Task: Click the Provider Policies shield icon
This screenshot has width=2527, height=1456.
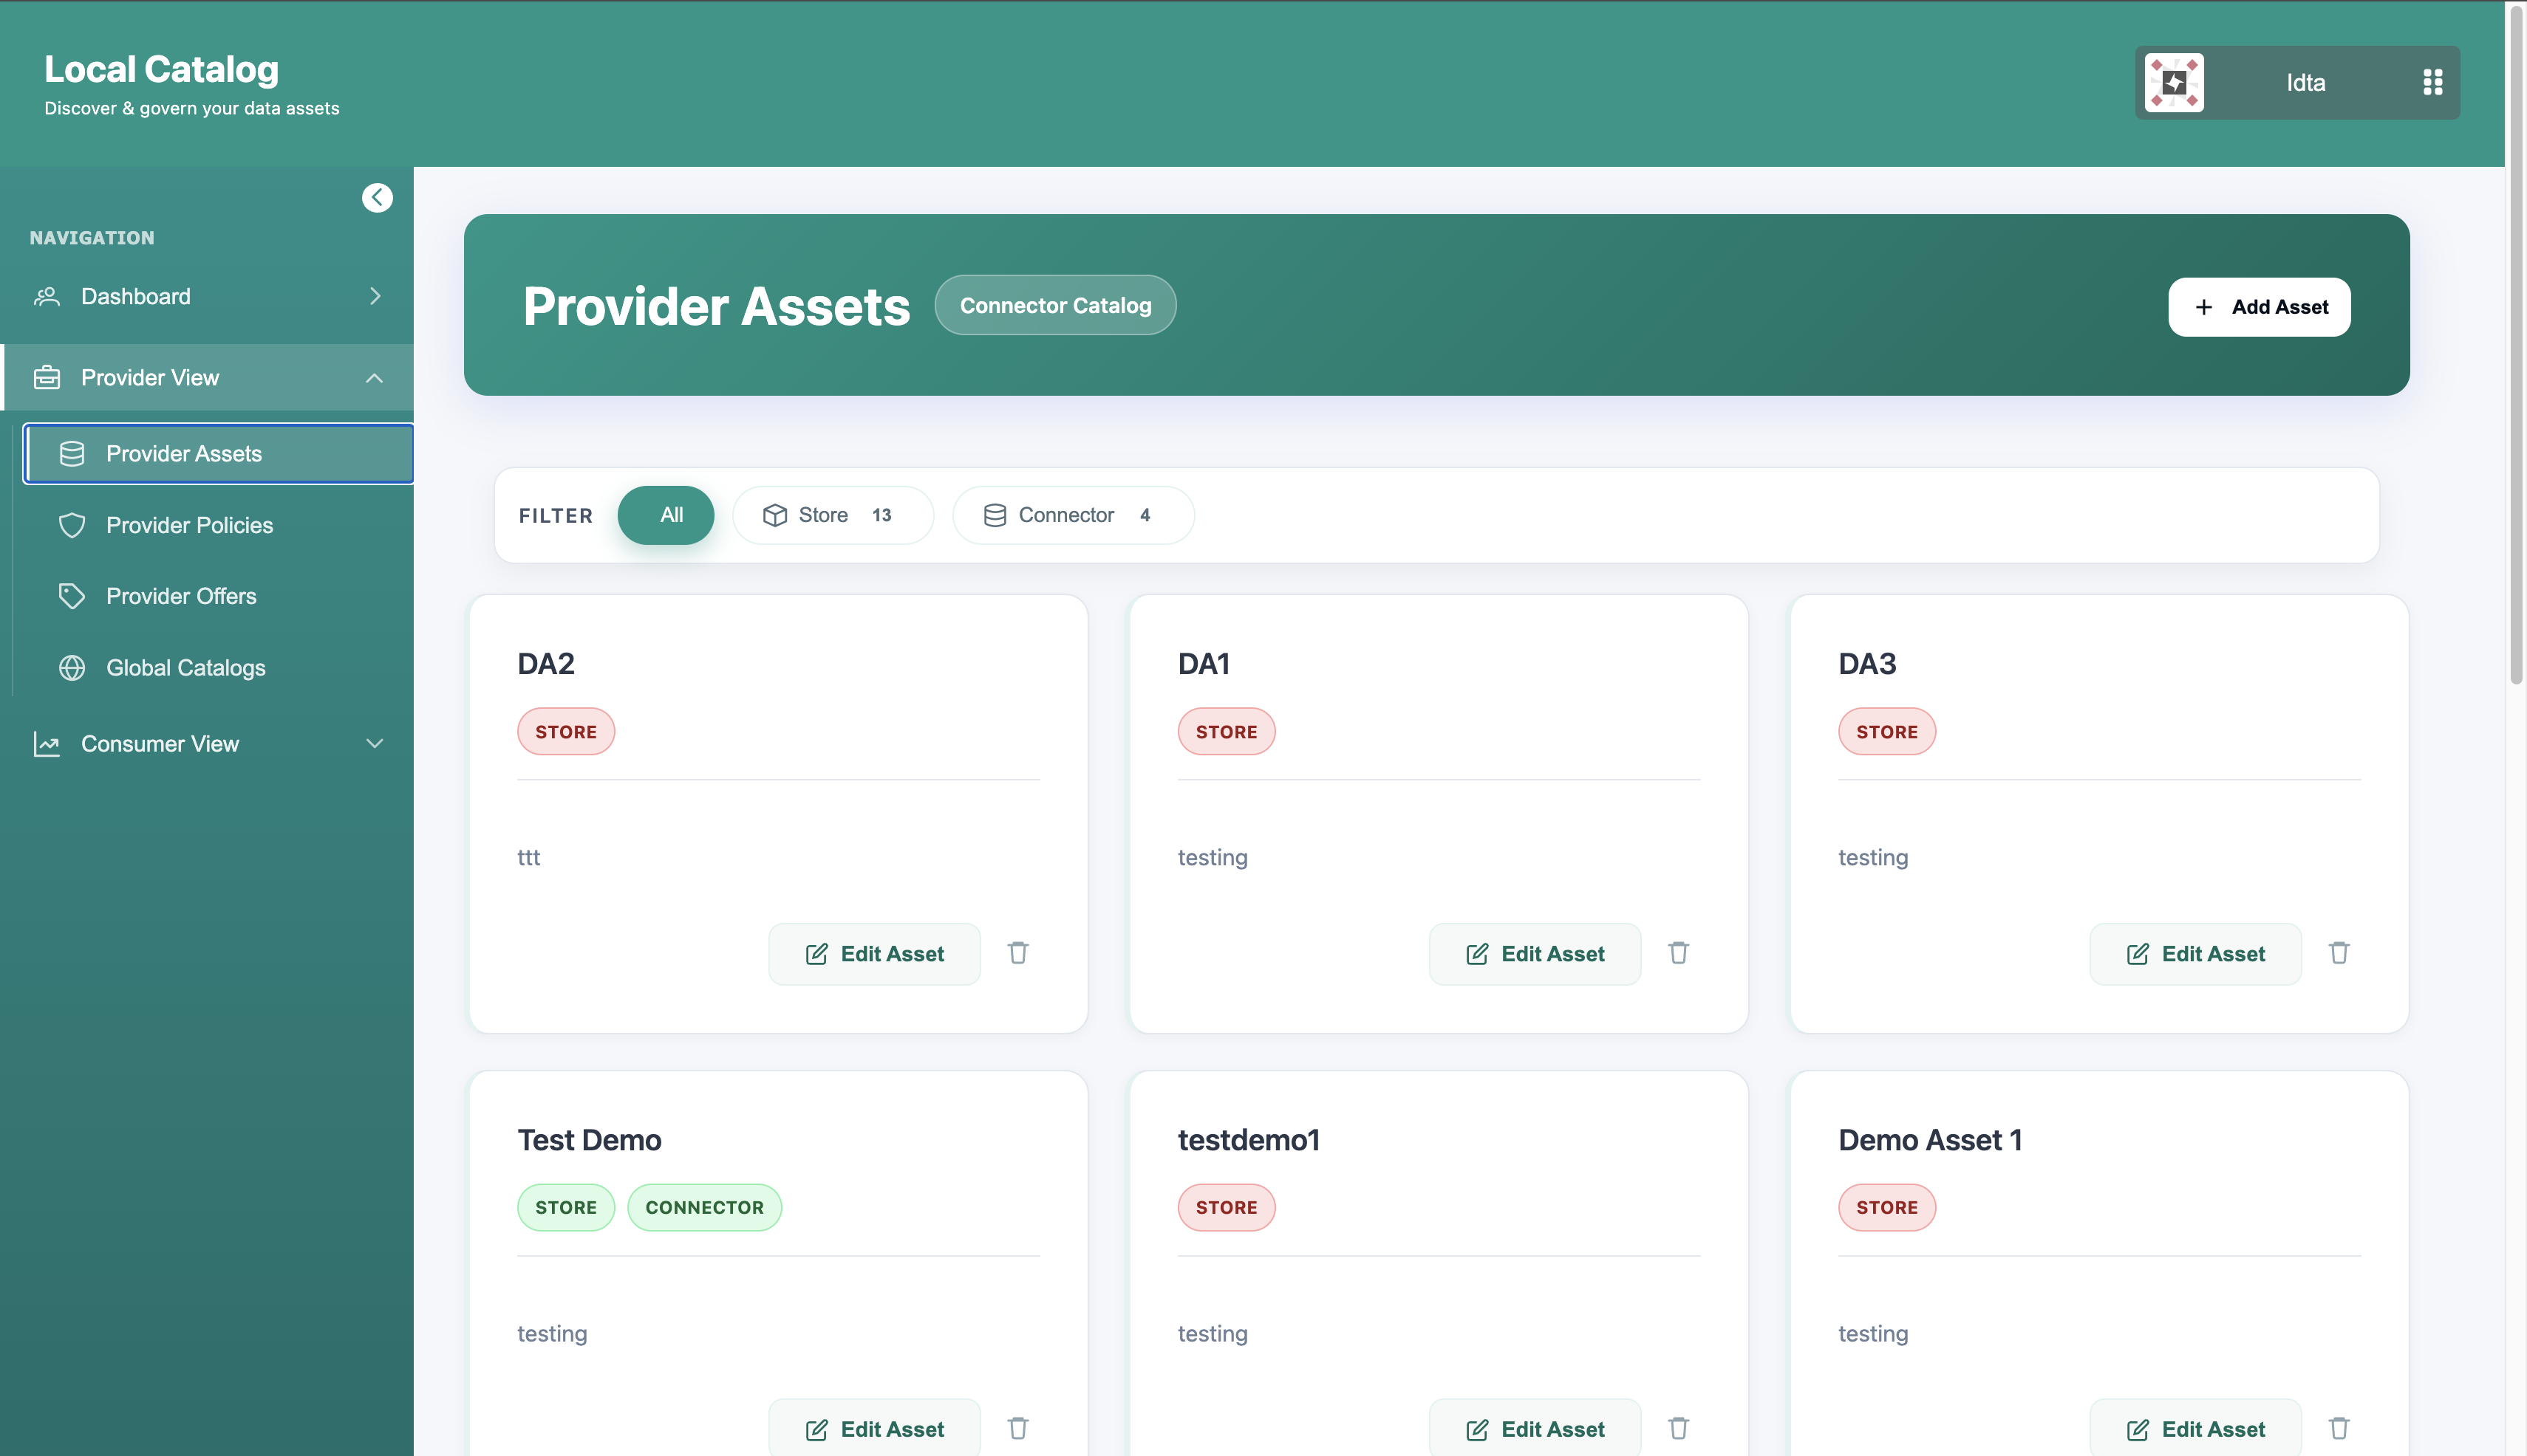Action: tap(72, 525)
